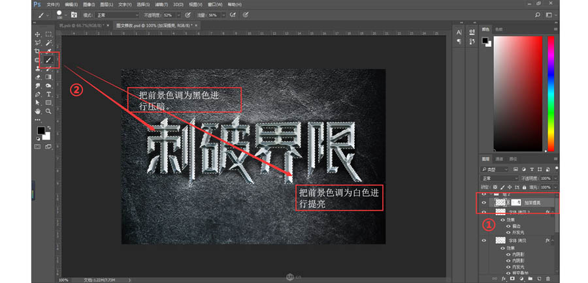Hide the 加深提亮 layer
The image size is (588, 283).
[x=483, y=203]
